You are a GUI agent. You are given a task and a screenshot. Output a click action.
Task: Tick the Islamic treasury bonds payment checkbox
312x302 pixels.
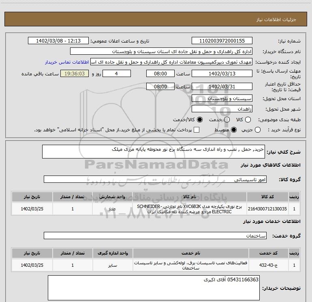click(x=197, y=130)
